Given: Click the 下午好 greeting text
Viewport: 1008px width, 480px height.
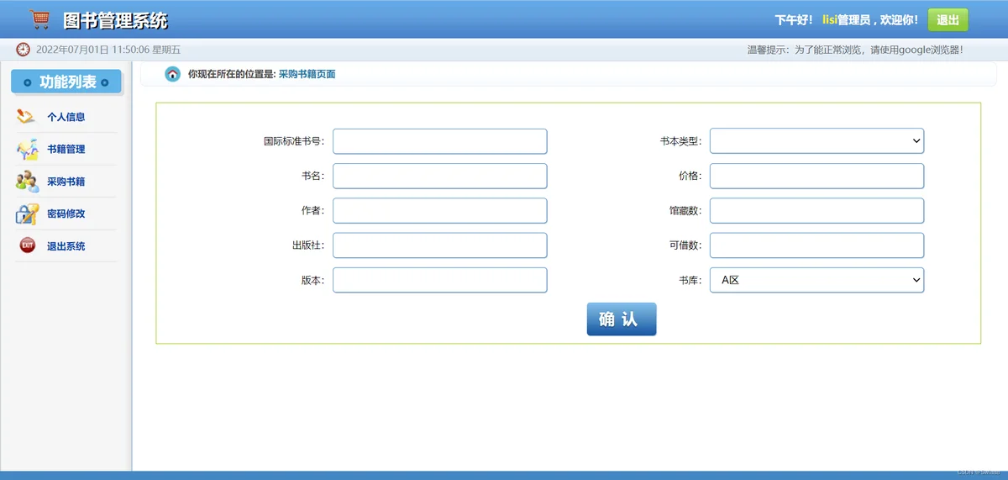Looking at the screenshot, I should pyautogui.click(x=794, y=20).
